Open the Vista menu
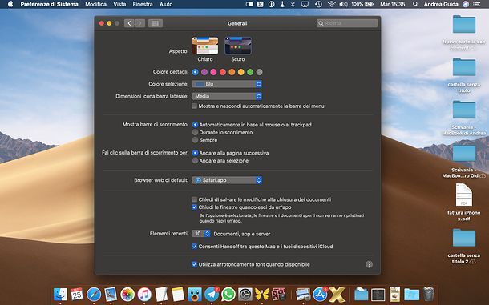This screenshot has height=305, width=489. click(x=119, y=4)
